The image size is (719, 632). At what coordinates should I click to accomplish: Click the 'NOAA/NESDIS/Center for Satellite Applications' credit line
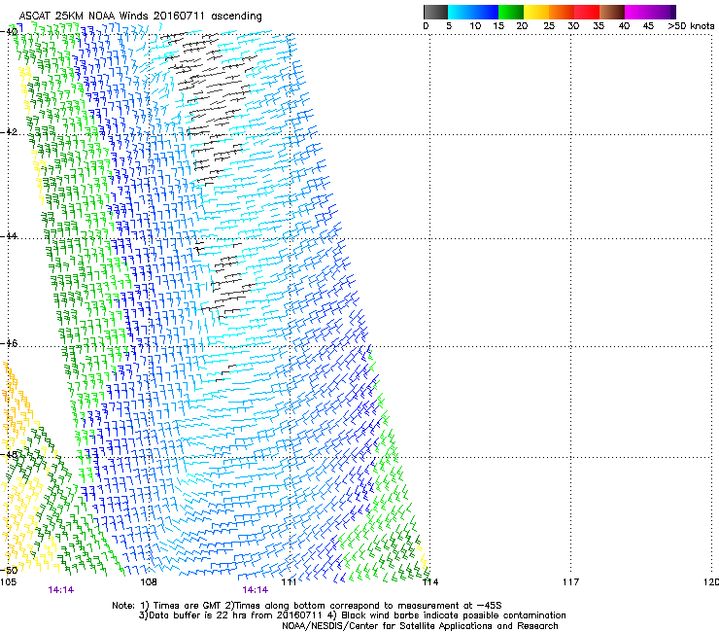tap(420, 626)
